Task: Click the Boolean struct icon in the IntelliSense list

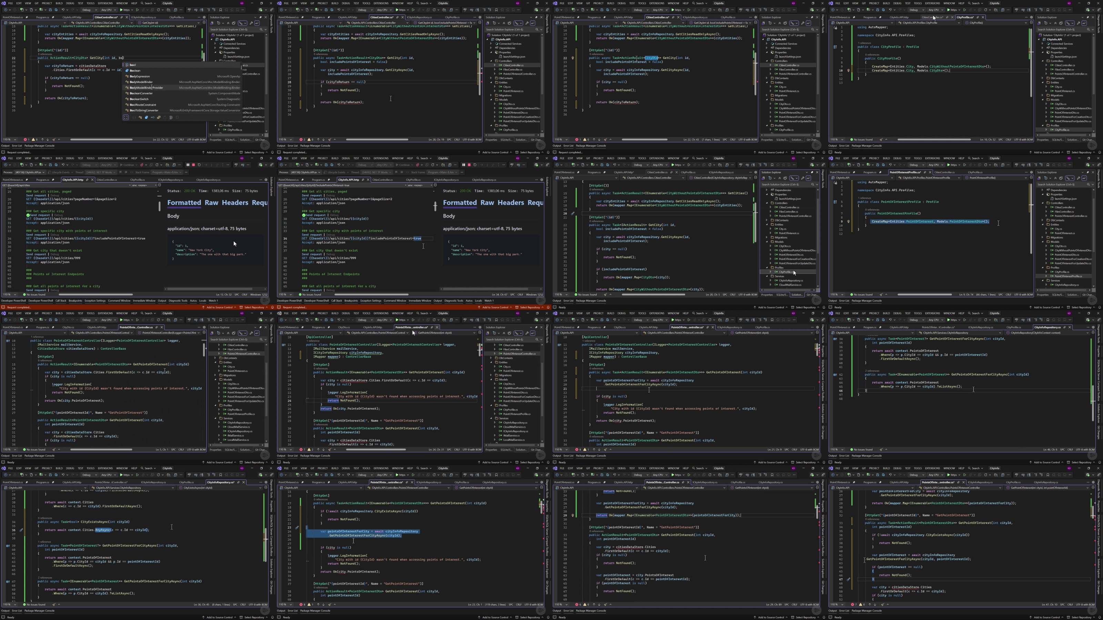Action: click(127, 71)
